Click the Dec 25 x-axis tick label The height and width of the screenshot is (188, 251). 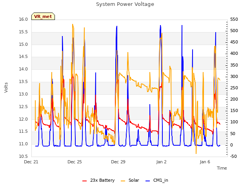tap(75, 162)
